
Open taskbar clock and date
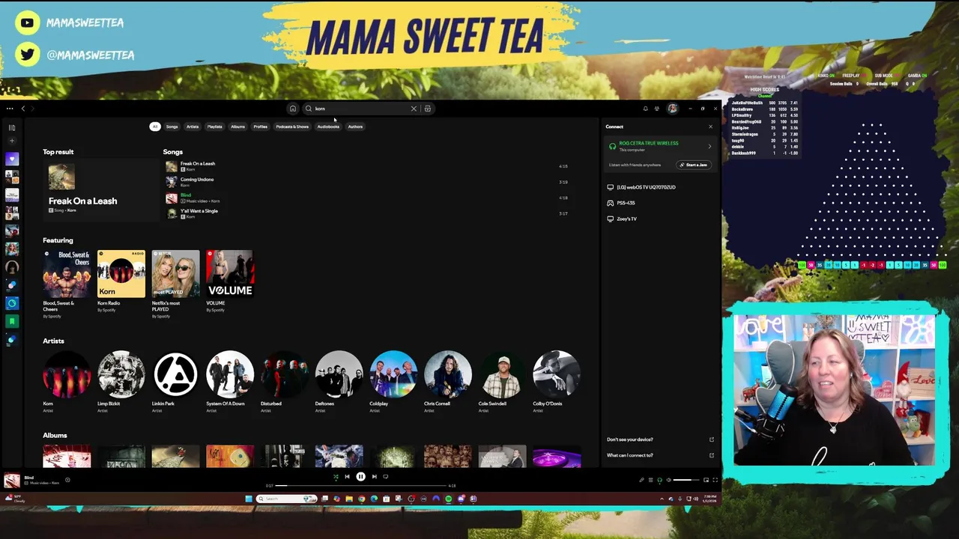coord(709,499)
